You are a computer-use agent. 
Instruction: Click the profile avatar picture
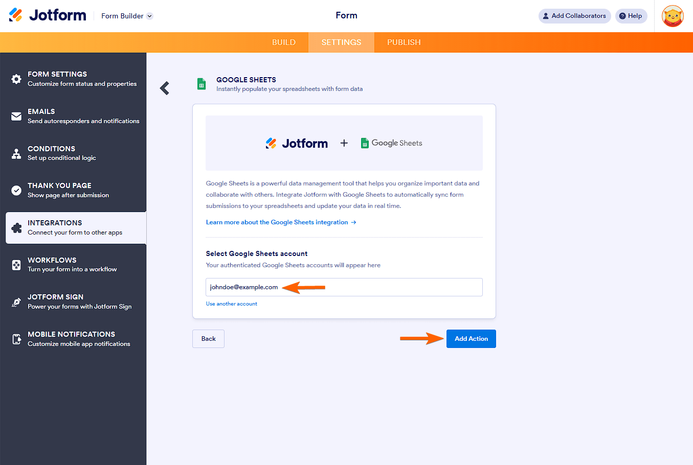673,16
